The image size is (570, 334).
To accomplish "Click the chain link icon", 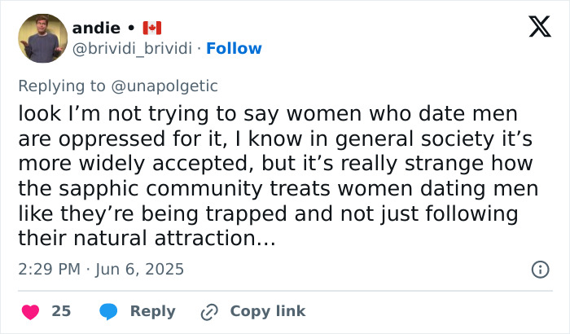I will pyautogui.click(x=210, y=311).
